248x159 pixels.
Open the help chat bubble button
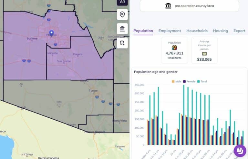point(240,151)
